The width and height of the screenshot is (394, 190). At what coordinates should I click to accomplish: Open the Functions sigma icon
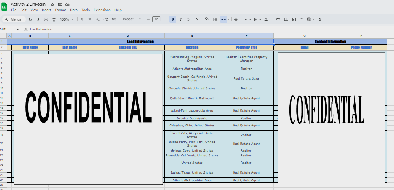click(x=320, y=19)
